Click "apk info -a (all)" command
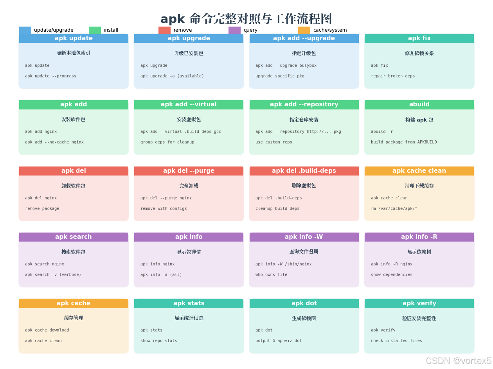 point(161,275)
